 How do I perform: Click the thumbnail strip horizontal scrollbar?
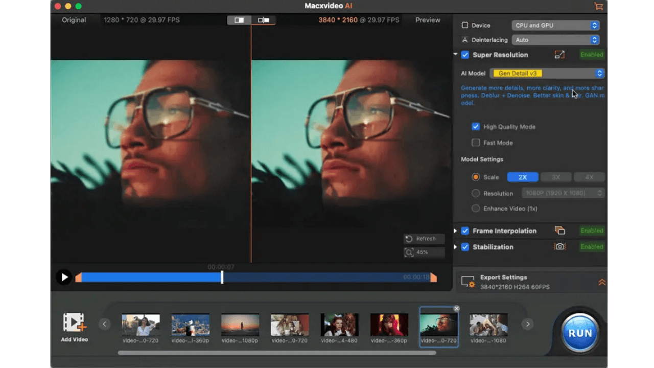click(277, 353)
